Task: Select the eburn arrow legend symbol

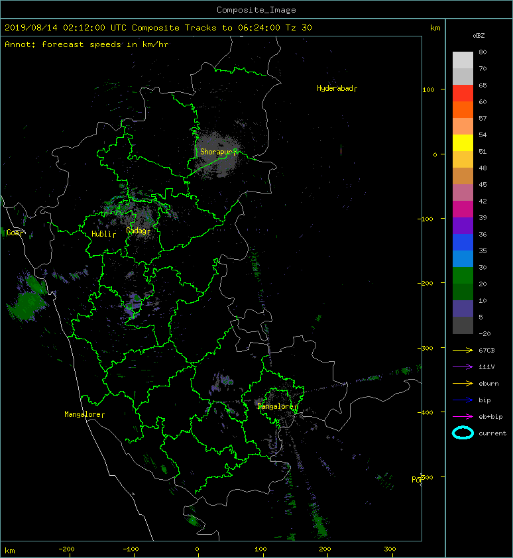Action: [x=463, y=384]
